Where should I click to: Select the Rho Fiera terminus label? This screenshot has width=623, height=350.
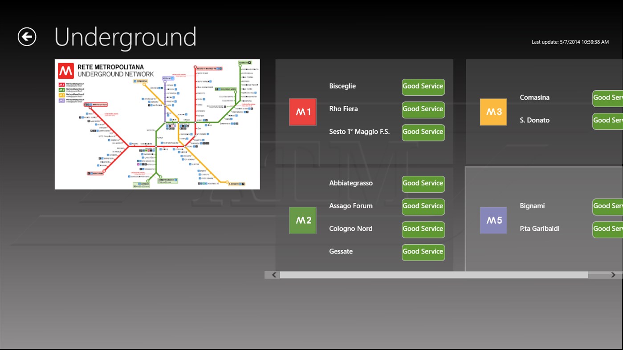[343, 109]
